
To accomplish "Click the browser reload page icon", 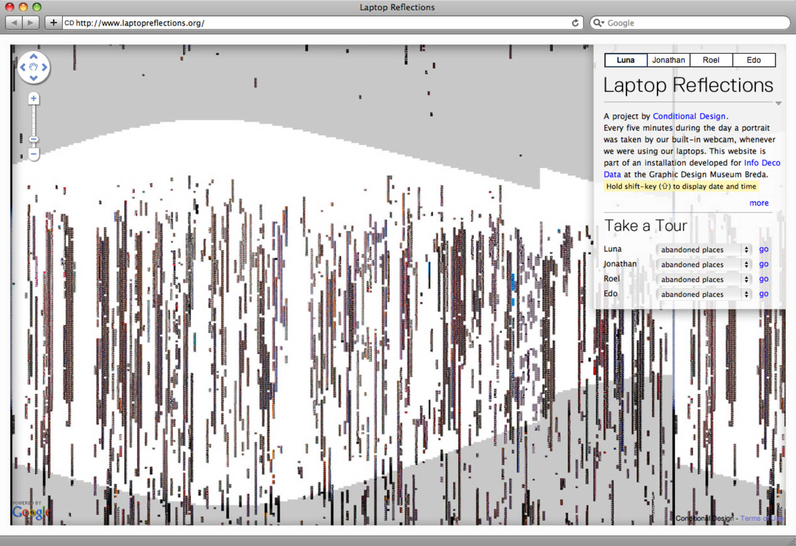I will click(x=575, y=23).
